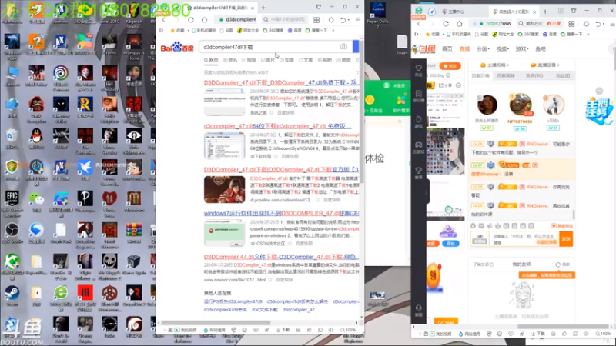Click the 首页 nav item on Douyu
This screenshot has height=346, width=616.
point(447,48)
